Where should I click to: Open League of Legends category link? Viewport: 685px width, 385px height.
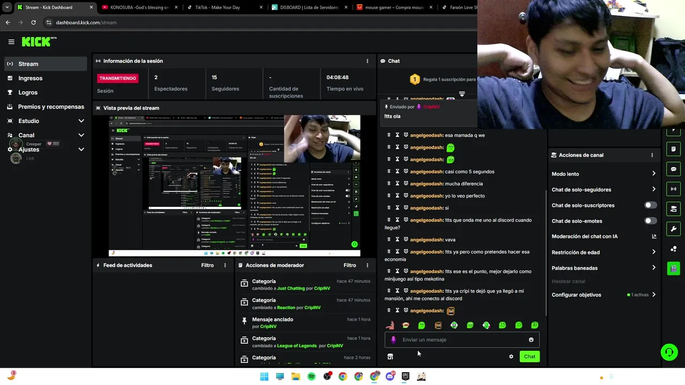point(297,346)
